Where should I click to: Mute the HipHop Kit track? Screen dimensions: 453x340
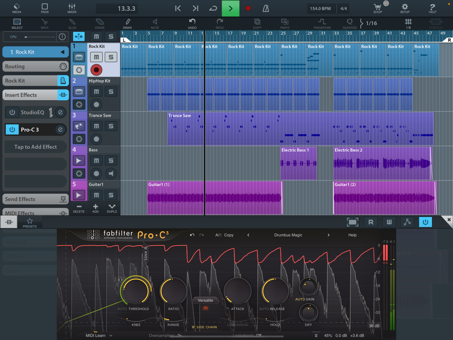click(x=96, y=92)
